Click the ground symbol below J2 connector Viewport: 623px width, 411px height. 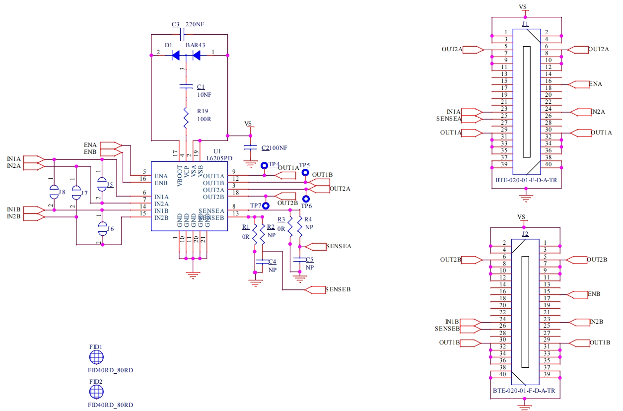click(x=523, y=406)
